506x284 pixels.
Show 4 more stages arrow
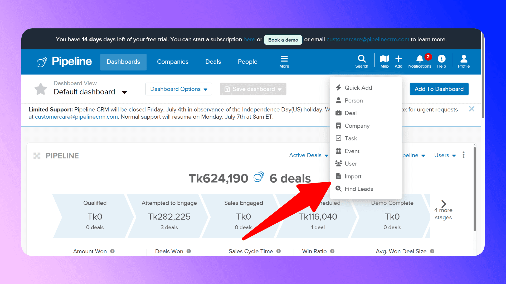pyautogui.click(x=444, y=204)
